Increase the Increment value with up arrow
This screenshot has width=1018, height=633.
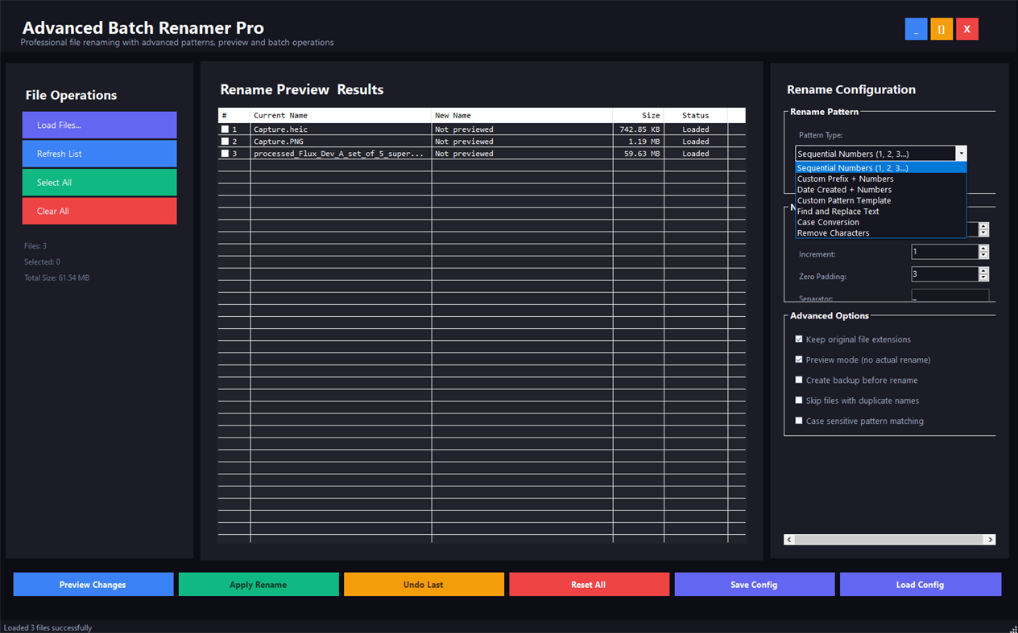[983, 248]
